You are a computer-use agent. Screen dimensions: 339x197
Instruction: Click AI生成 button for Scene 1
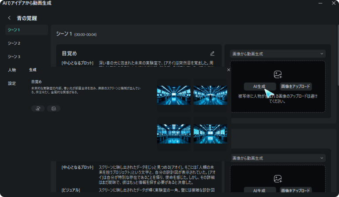click(x=260, y=87)
